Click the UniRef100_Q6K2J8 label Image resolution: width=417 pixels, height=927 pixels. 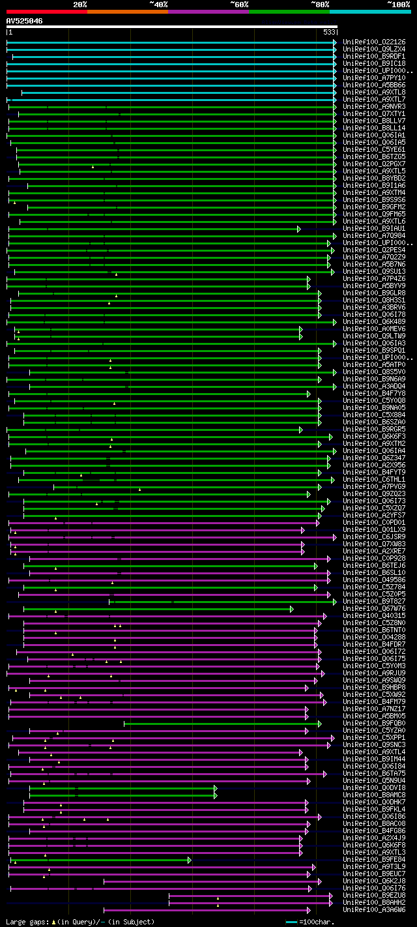pyautogui.click(x=374, y=881)
